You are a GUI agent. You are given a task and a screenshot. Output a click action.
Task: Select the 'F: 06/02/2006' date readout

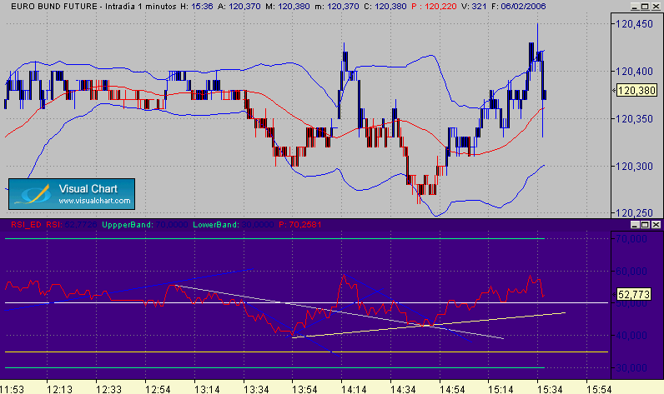click(518, 7)
